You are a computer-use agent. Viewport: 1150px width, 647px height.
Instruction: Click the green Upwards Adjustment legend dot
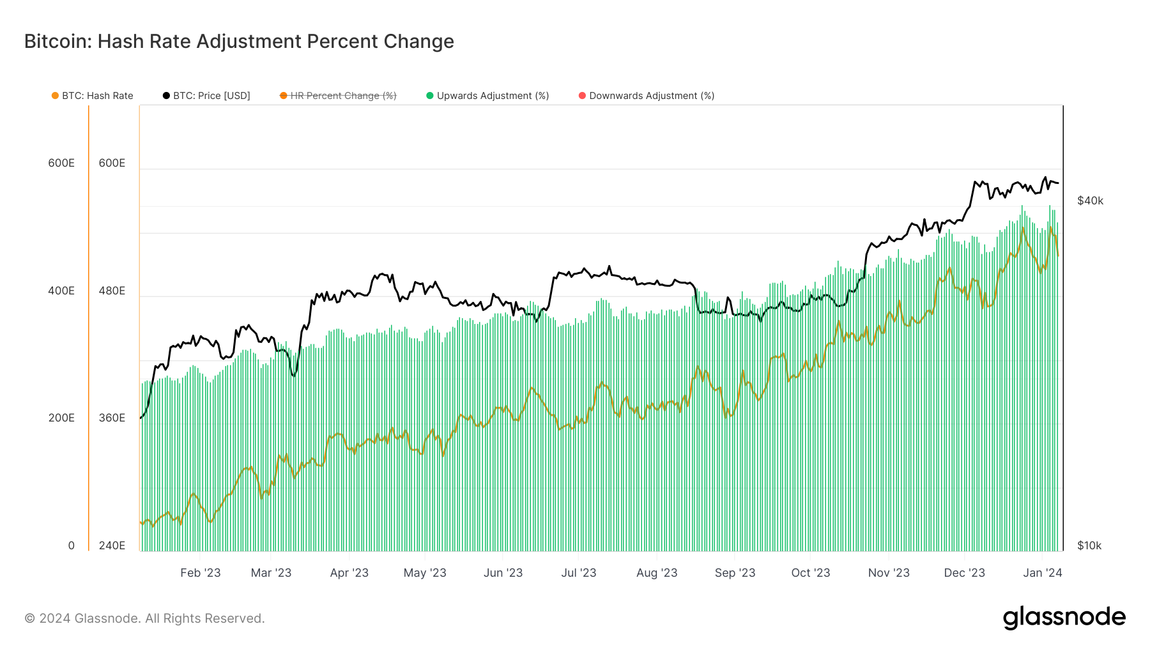point(430,96)
